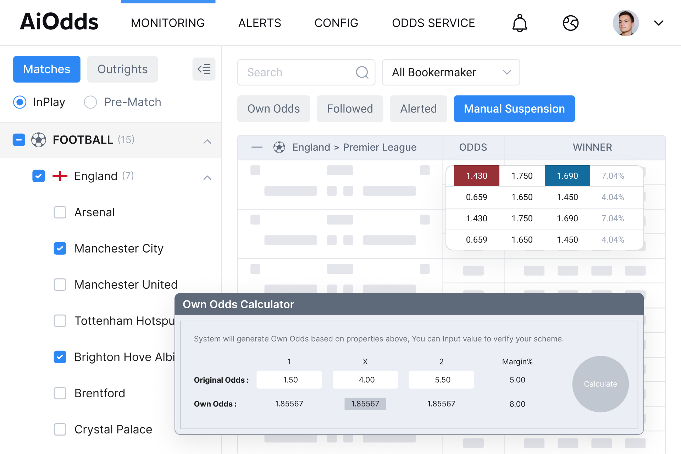681x454 pixels.
Task: Open the All Bookmaker dropdown
Action: coord(451,72)
